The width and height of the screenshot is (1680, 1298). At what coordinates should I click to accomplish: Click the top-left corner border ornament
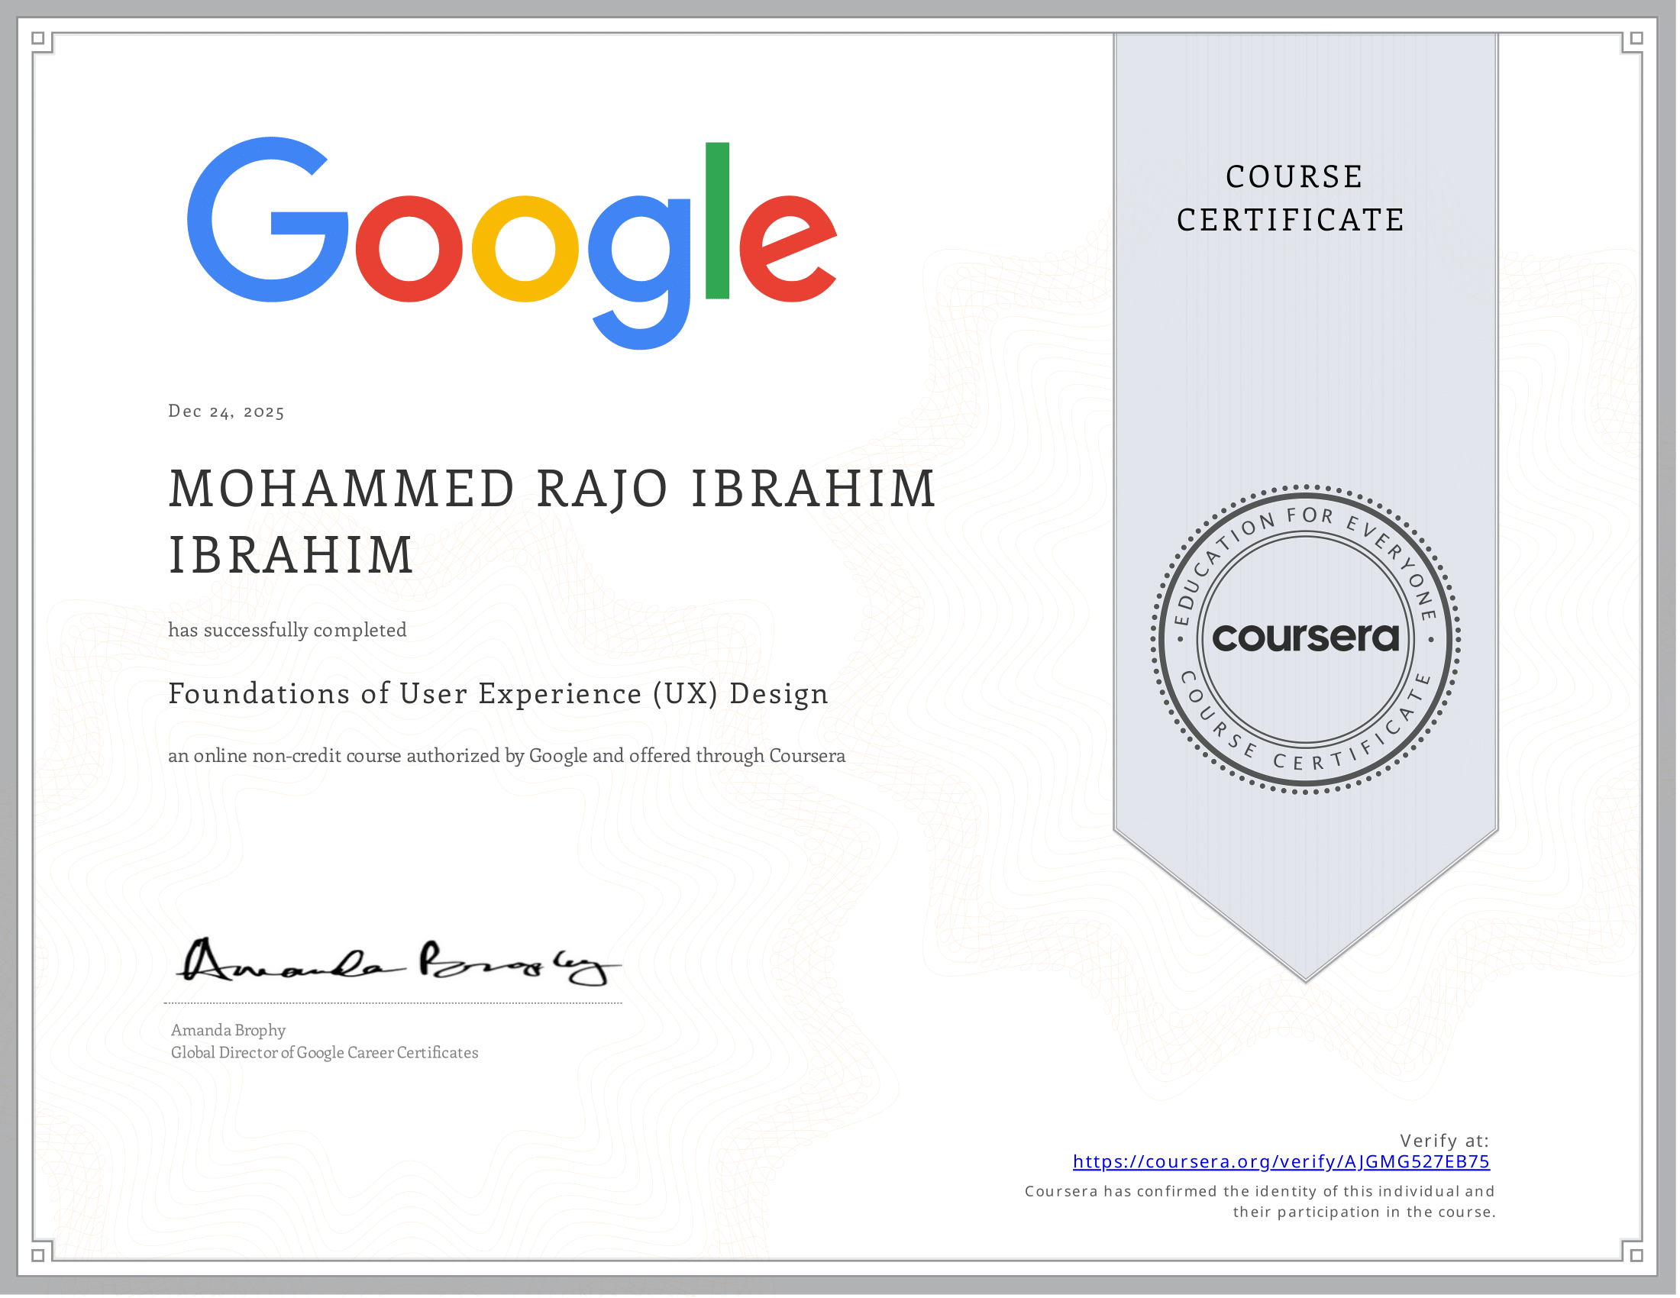pos(39,39)
